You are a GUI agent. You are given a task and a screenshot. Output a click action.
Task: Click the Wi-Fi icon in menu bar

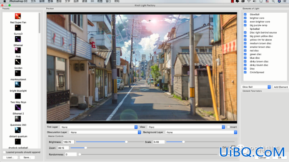click(x=249, y=1)
